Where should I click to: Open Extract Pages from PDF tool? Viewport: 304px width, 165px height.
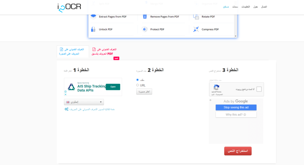pos(113,17)
